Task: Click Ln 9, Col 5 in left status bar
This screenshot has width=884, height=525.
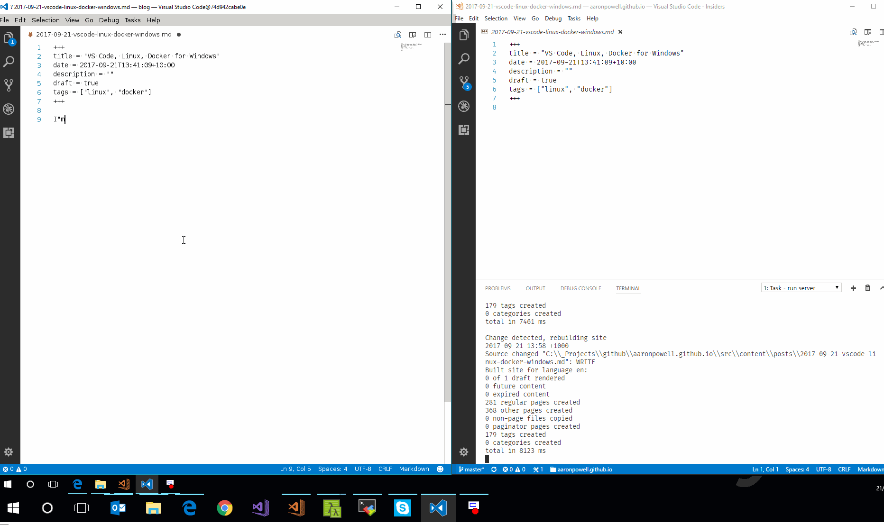Action: click(x=295, y=469)
